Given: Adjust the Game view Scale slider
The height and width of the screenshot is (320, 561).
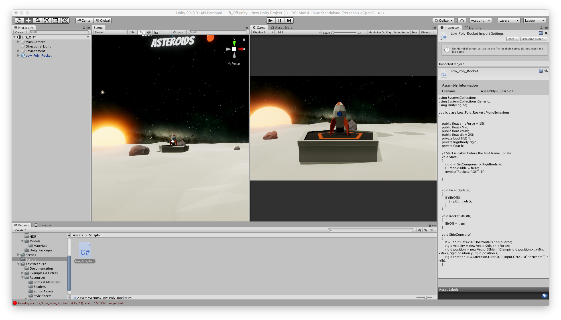Looking at the screenshot, I should [x=333, y=32].
